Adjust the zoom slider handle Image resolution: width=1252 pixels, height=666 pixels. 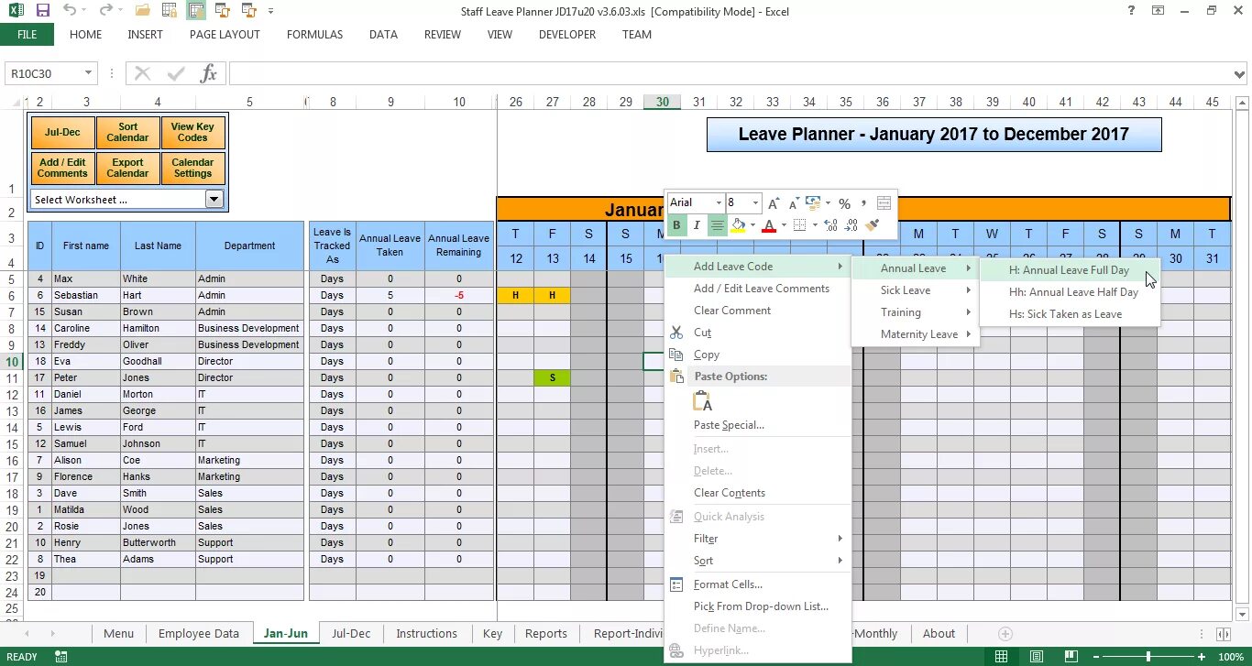(1148, 657)
